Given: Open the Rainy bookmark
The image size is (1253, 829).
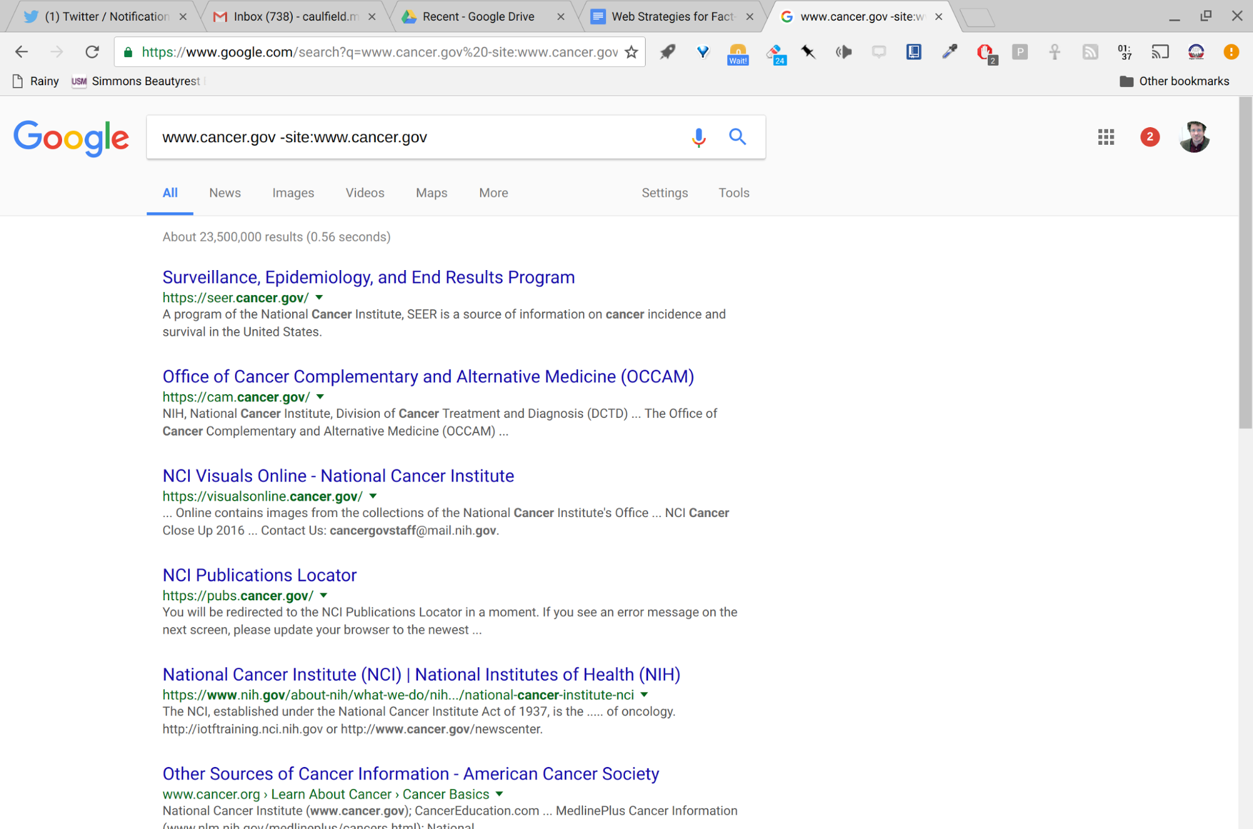Looking at the screenshot, I should 36,81.
